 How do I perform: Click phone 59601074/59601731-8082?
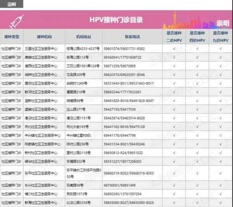124,49
